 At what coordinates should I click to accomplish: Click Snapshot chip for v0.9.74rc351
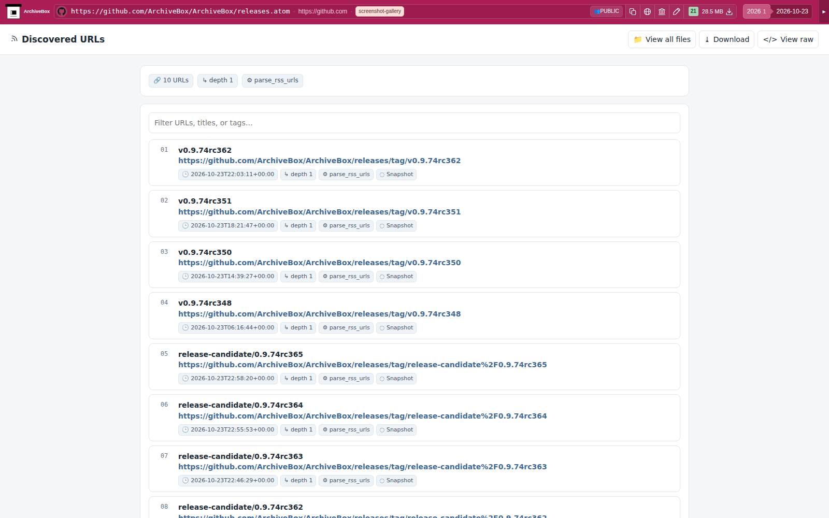[x=396, y=226]
